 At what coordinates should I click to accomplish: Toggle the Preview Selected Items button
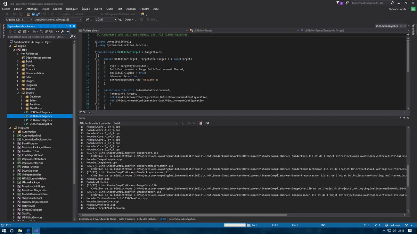(x=67, y=32)
